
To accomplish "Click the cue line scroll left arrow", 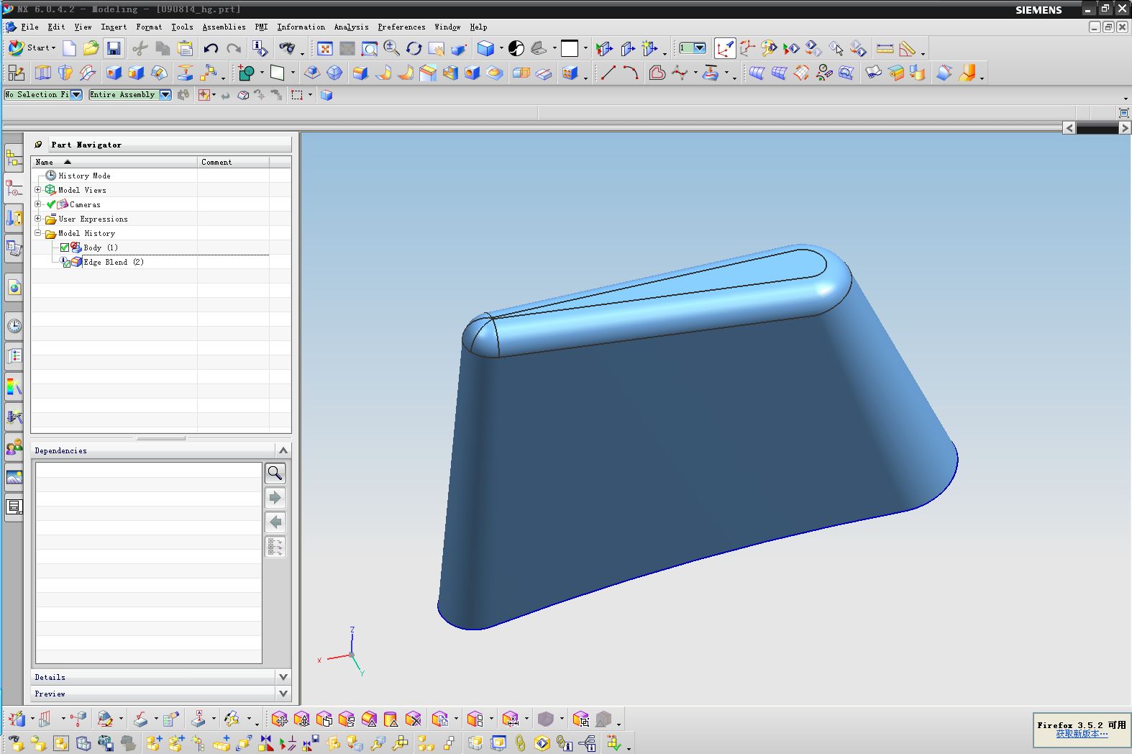I will coord(1069,127).
